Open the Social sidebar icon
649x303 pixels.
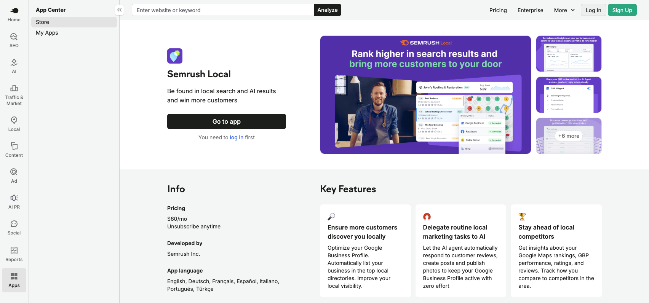pyautogui.click(x=14, y=228)
